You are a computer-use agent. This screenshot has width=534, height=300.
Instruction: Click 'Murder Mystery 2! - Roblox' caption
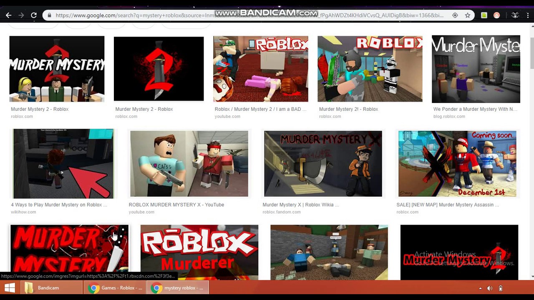(348, 109)
